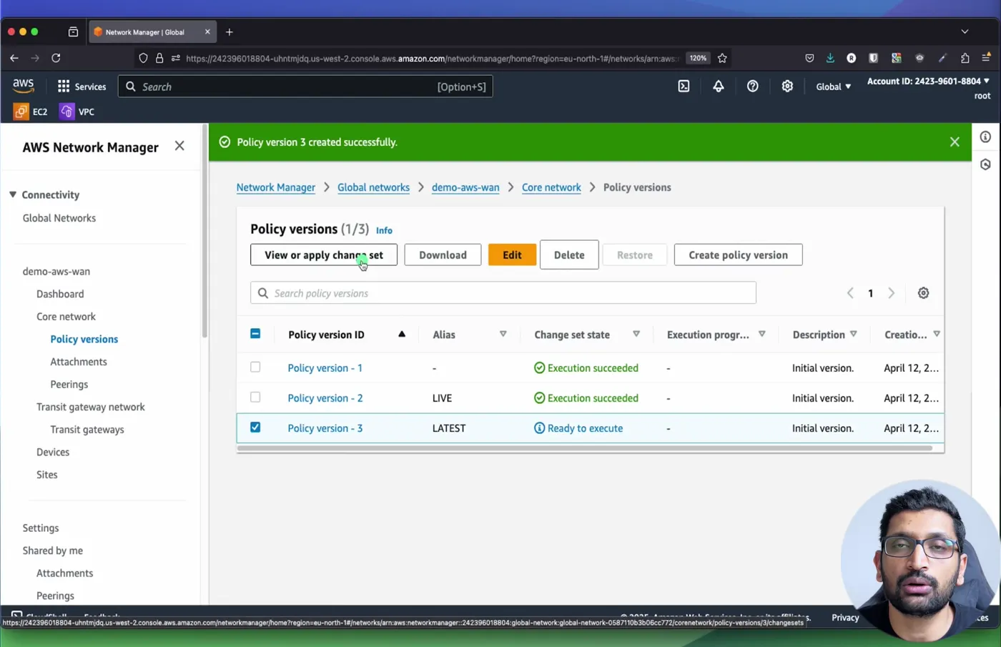This screenshot has height=647, width=1001.
Task: Select the Policy version - 1 checkbox
Action: [255, 367]
